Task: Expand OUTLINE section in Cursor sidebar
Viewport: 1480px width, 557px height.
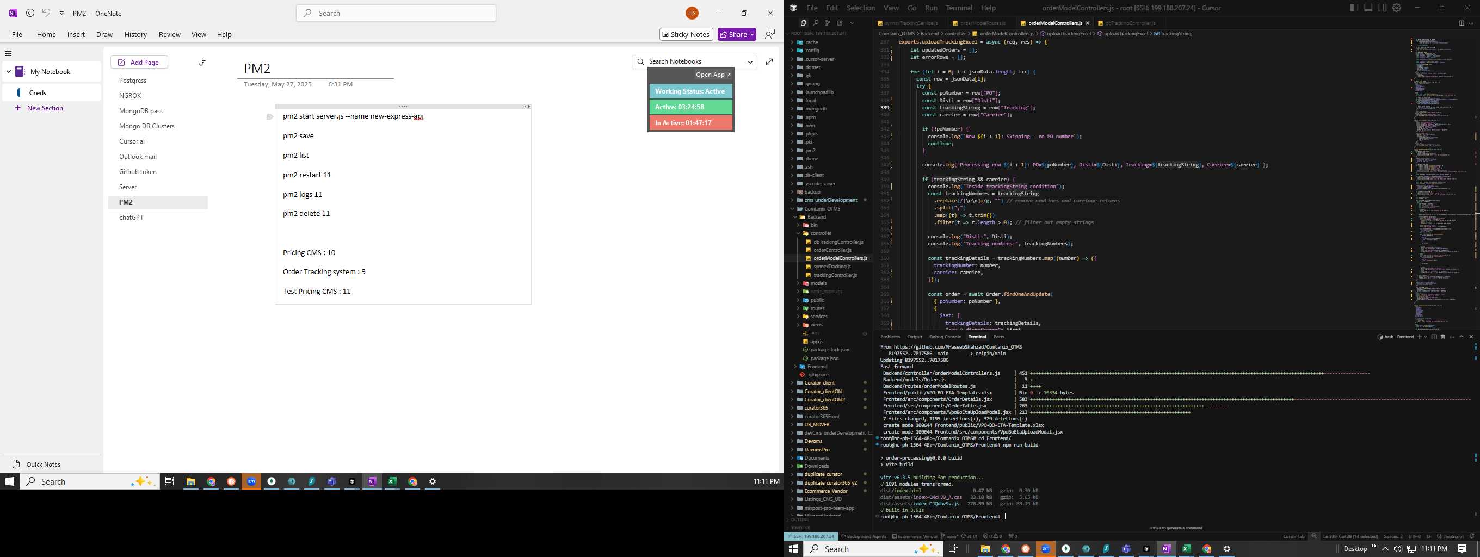Action: pos(799,519)
